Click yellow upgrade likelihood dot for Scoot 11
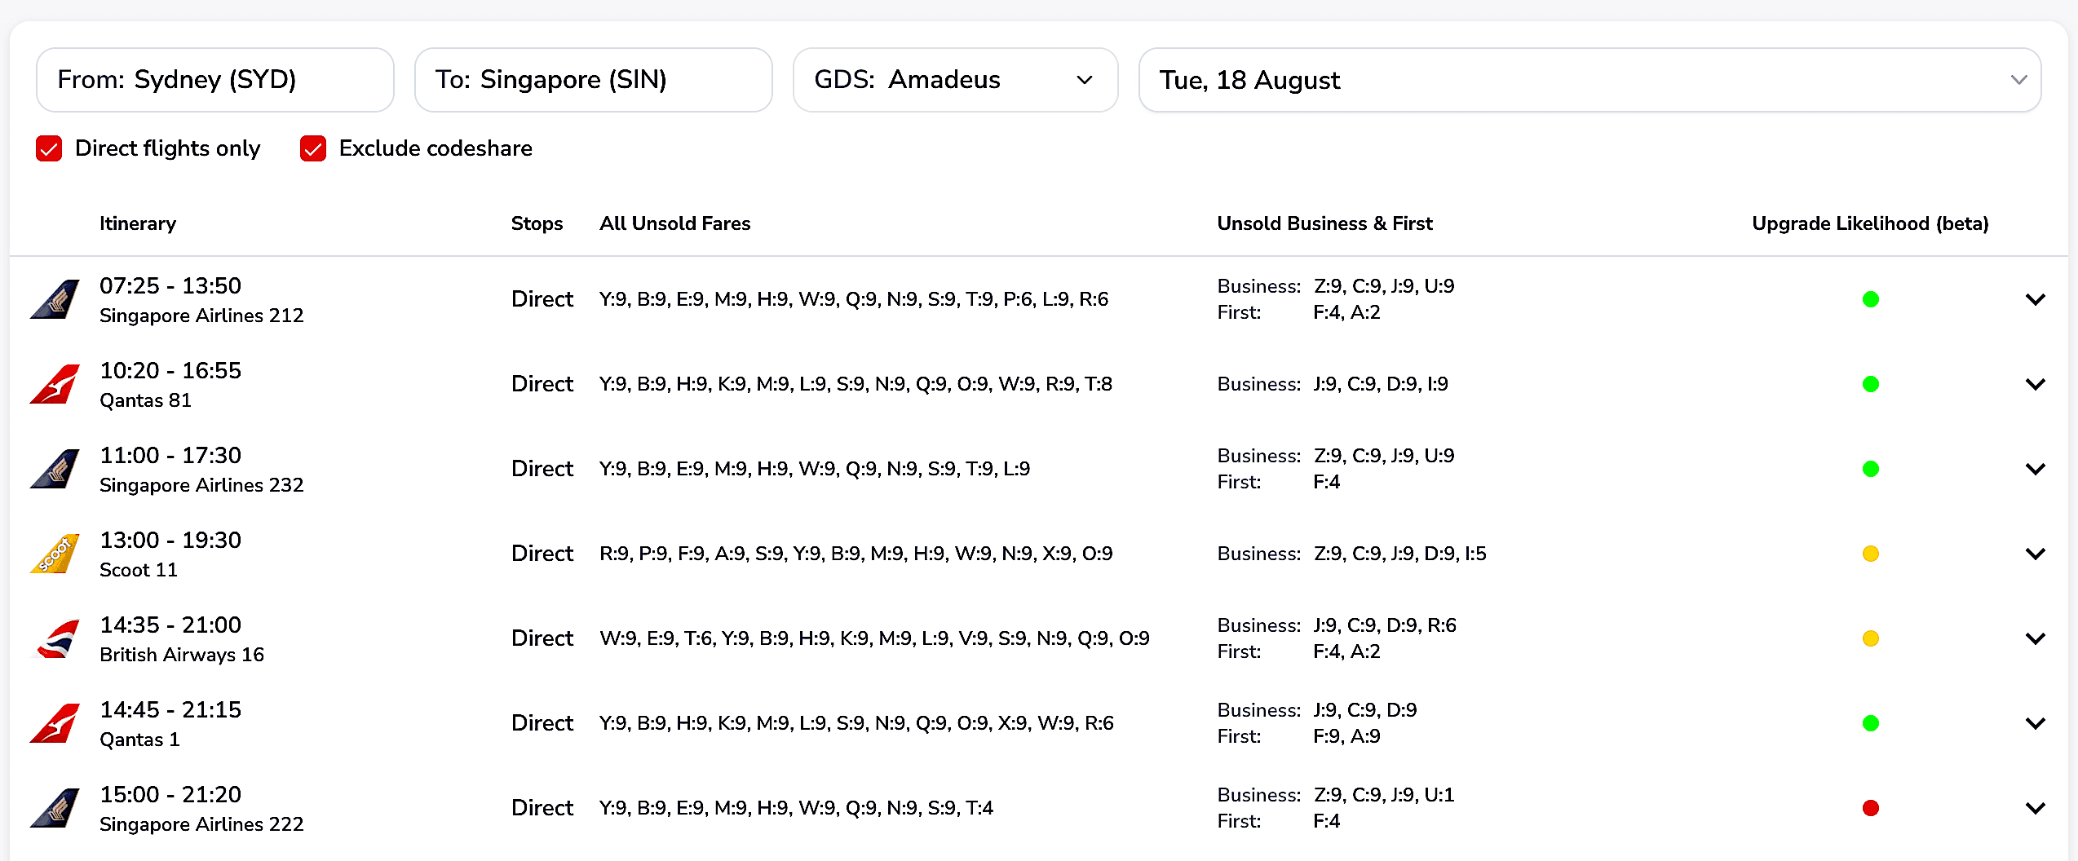This screenshot has height=861, width=2078. (1871, 554)
